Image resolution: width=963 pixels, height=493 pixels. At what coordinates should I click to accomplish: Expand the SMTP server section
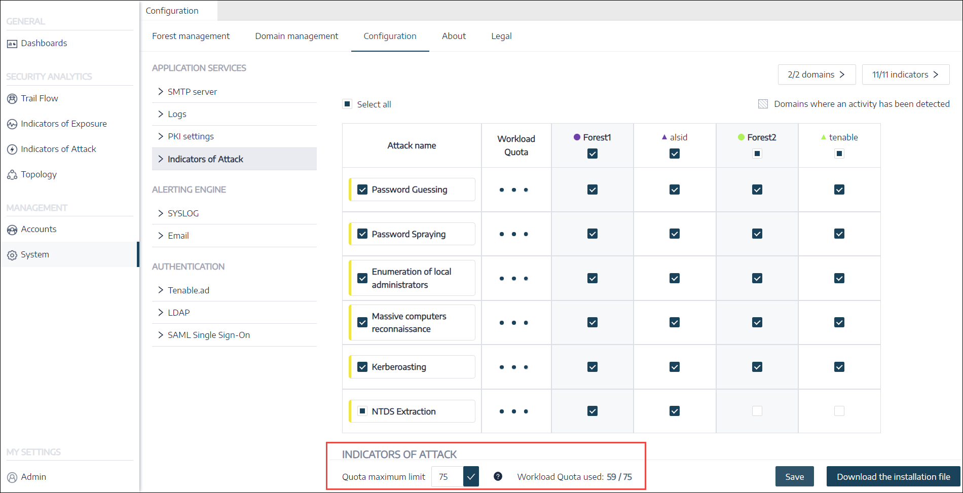[234, 92]
